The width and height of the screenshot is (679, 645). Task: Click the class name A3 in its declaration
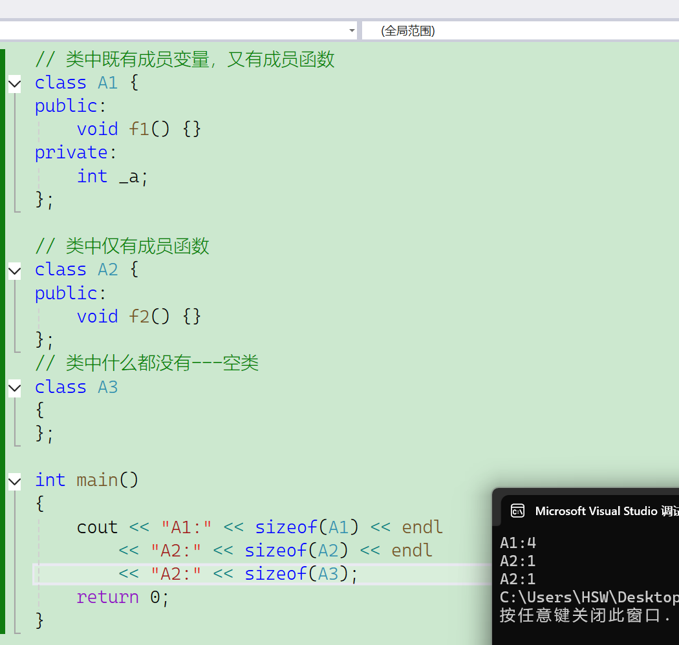tap(108, 387)
